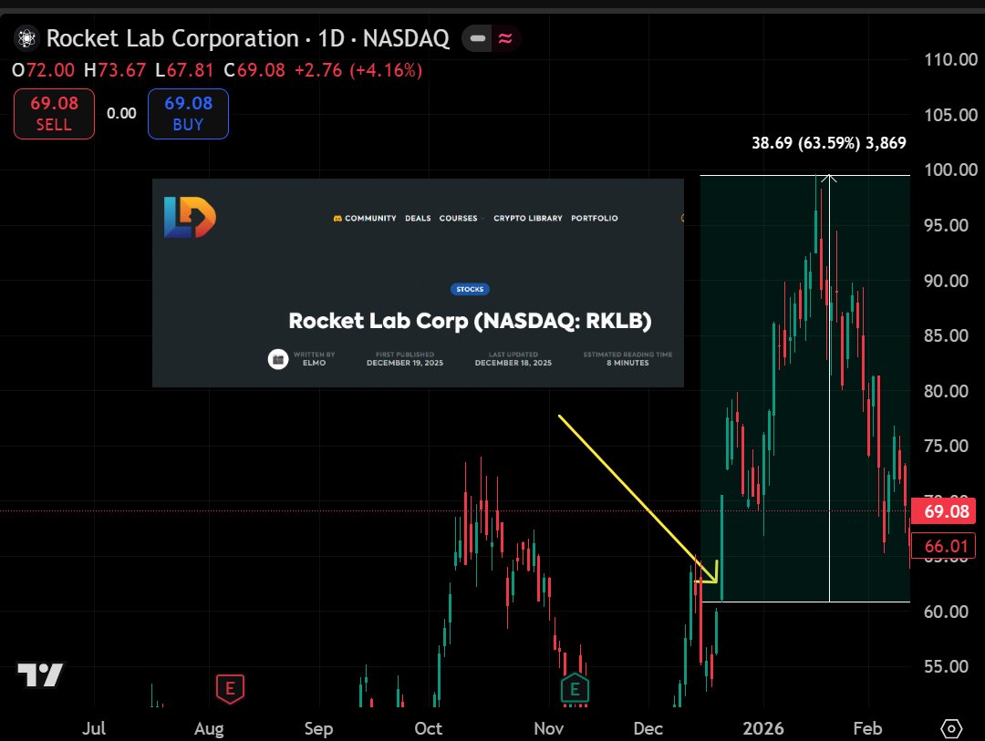
Task: Click the 2026 label on the time axis
Action: 763,728
